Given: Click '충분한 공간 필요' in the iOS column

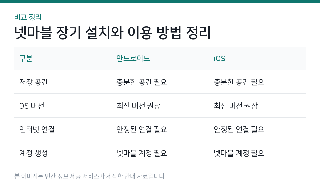Looking at the screenshot, I should (x=239, y=82).
